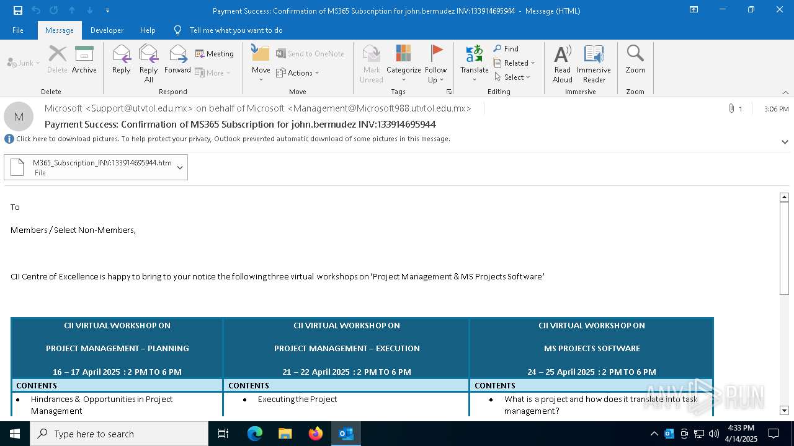Open File Explorer from taskbar
Image resolution: width=794 pixels, height=446 pixels.
point(285,434)
